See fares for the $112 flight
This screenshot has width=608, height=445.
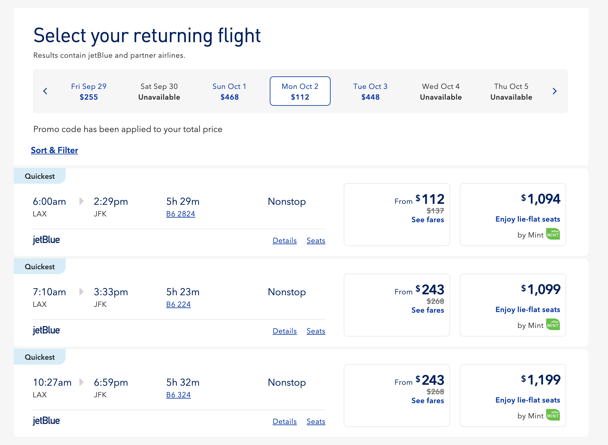click(x=427, y=220)
